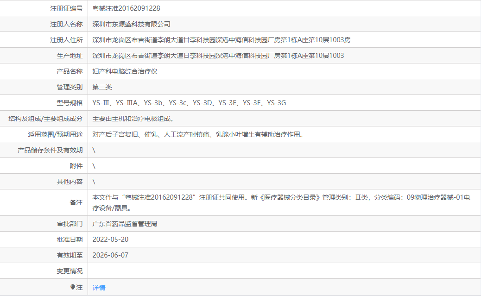Click the approval date 2022-05-20
The height and width of the screenshot is (296, 481).
[x=110, y=239]
